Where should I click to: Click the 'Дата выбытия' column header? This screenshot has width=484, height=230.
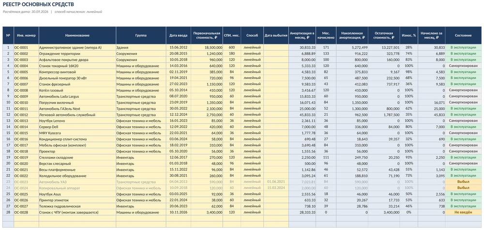click(276, 35)
